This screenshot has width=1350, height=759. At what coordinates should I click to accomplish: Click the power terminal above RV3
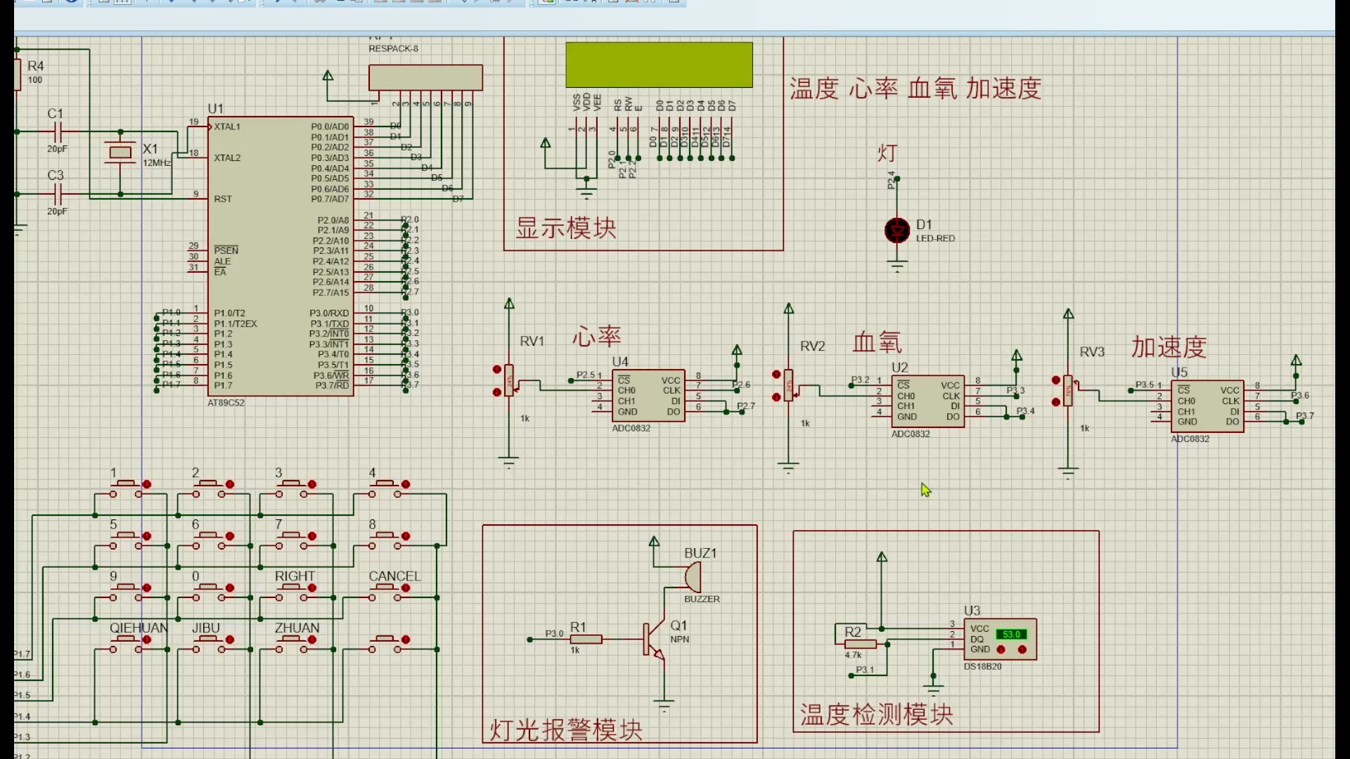point(1069,314)
